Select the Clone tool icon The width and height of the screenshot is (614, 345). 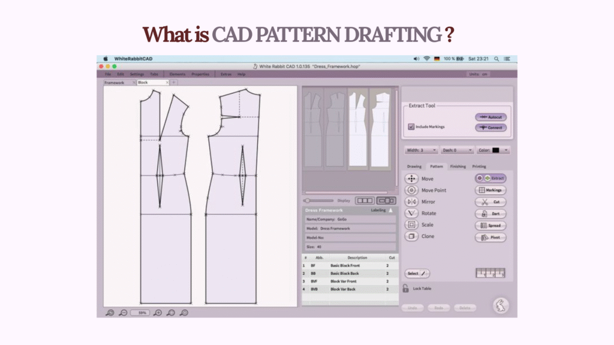[x=411, y=236]
